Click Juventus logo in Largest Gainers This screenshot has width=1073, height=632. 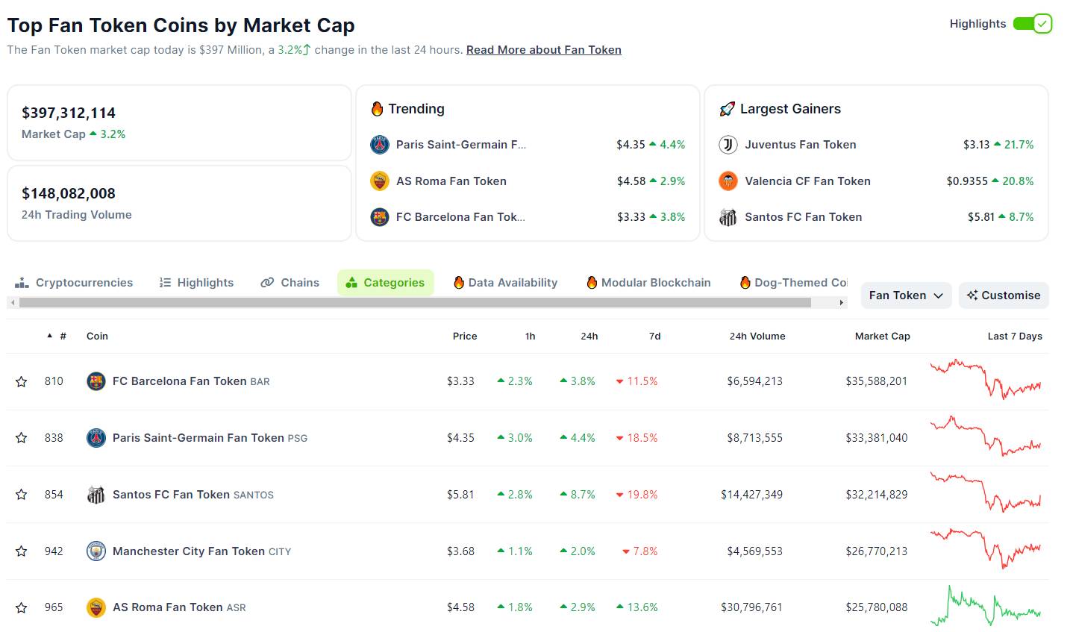728,145
